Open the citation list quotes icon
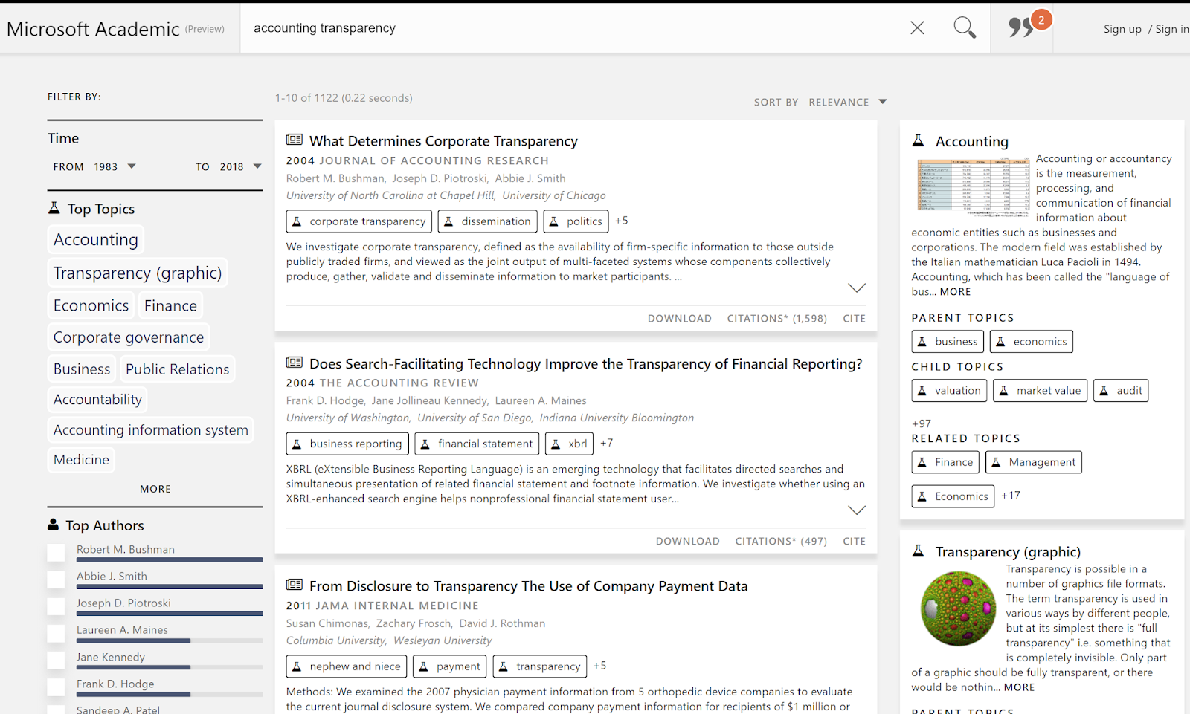1190x714 pixels. click(x=1022, y=27)
